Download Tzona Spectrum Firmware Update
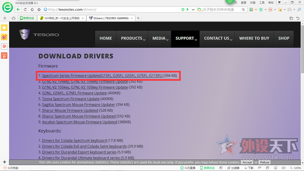 pos(71,99)
